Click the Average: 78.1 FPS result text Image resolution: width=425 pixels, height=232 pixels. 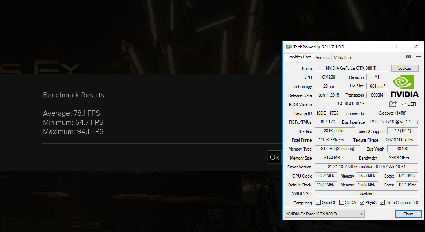(71, 113)
